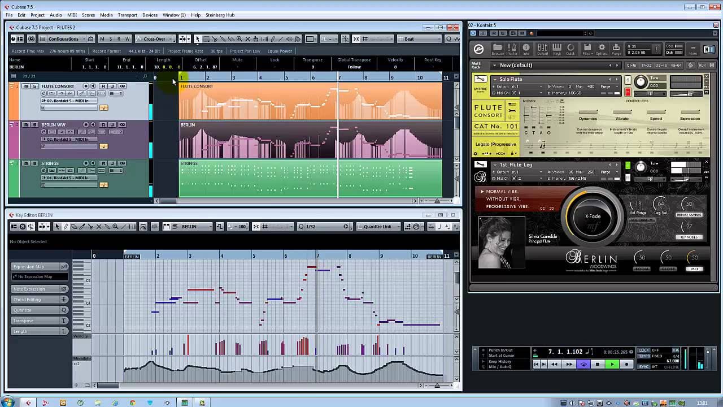Click the Vibrato controller slider
Image resolution: width=723 pixels, height=407 pixels.
[622, 112]
